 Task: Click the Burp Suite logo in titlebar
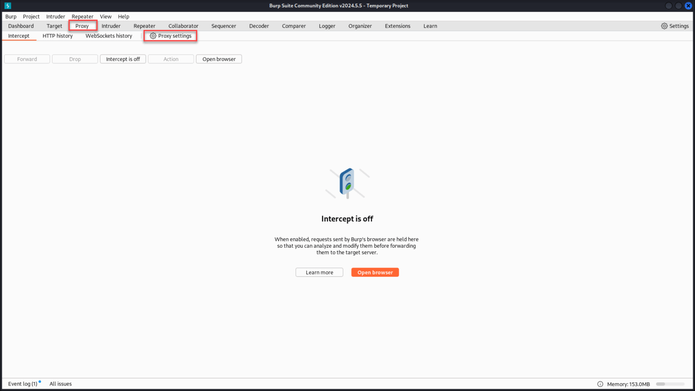tap(7, 5)
